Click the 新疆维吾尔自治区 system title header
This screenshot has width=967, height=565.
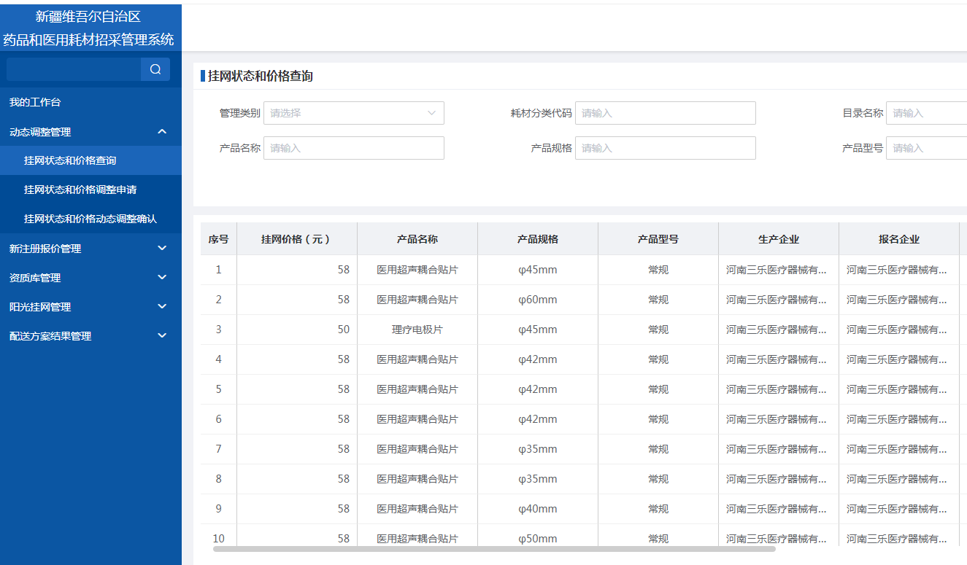(88, 16)
